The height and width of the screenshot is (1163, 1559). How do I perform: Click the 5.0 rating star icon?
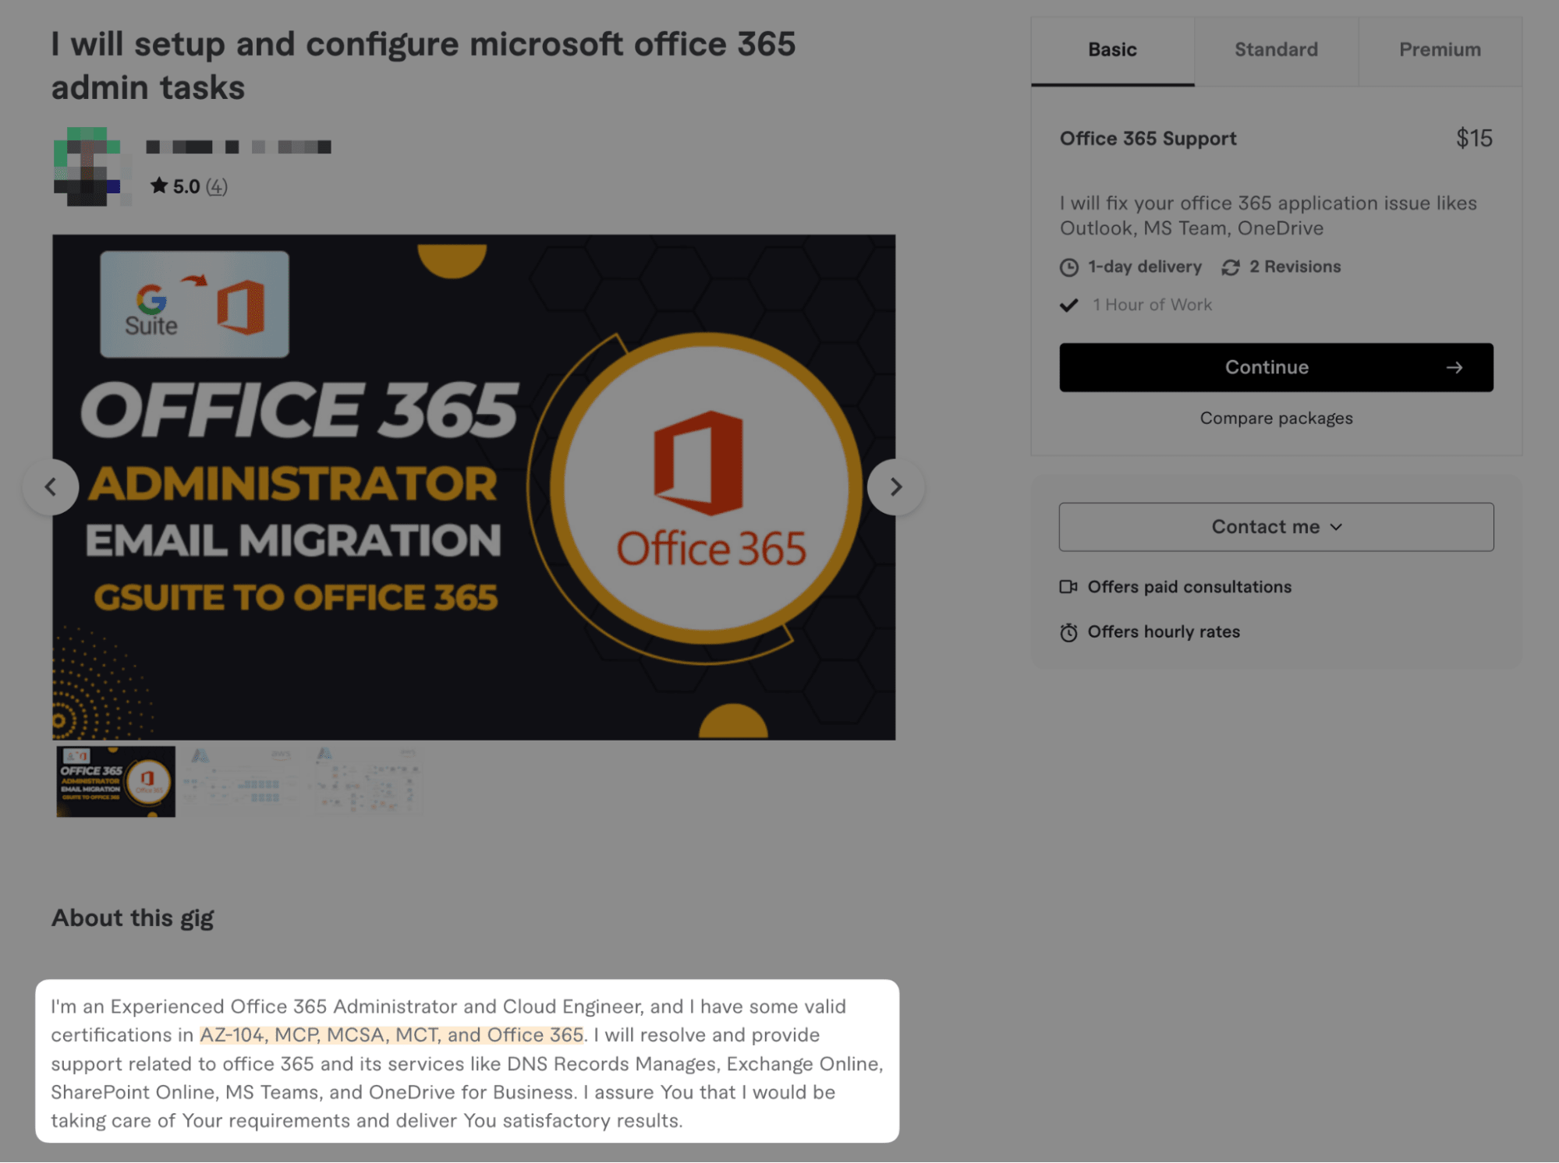coord(159,186)
